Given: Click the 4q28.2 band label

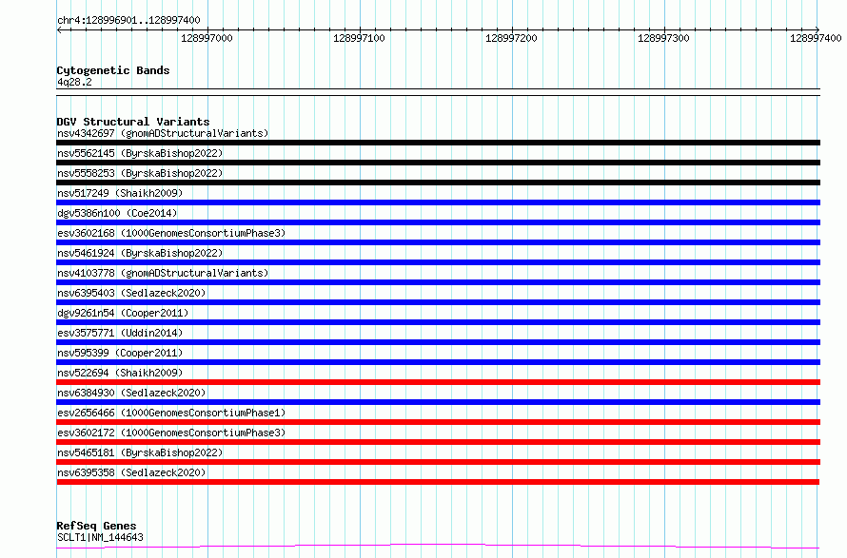Looking at the screenshot, I should pos(74,82).
